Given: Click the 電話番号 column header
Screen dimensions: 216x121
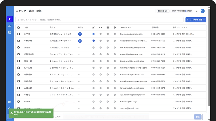Looking at the screenshot, I should point(155,27).
